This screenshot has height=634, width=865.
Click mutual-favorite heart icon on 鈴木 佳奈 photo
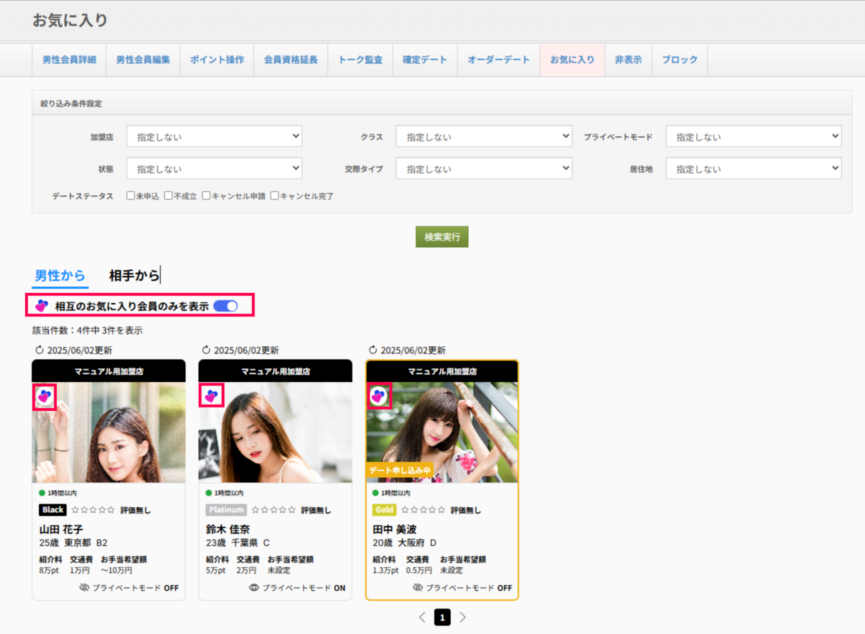[211, 396]
